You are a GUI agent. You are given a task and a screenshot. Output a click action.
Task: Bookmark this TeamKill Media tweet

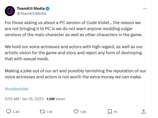110,111
